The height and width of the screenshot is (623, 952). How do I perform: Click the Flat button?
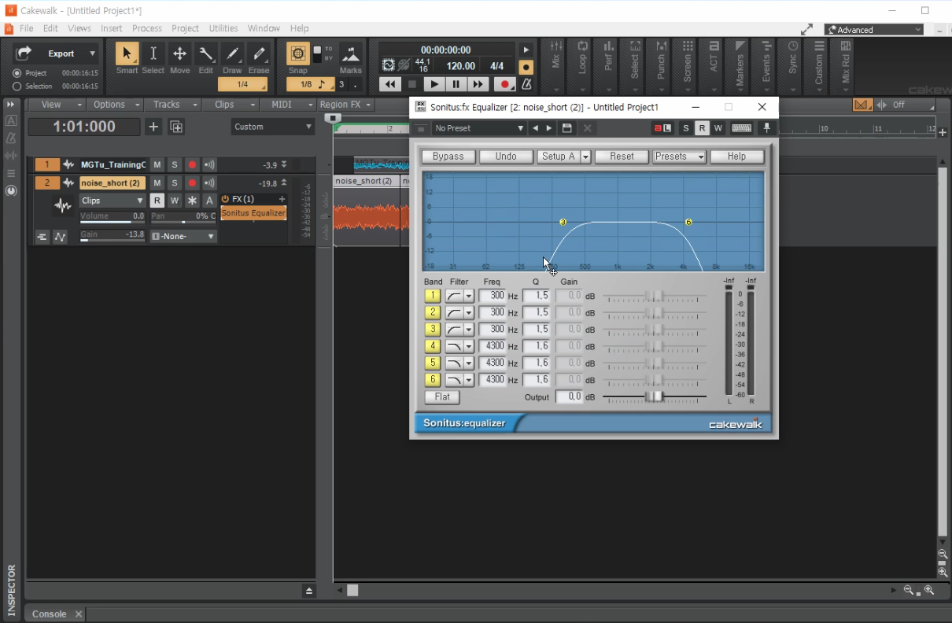tap(442, 397)
